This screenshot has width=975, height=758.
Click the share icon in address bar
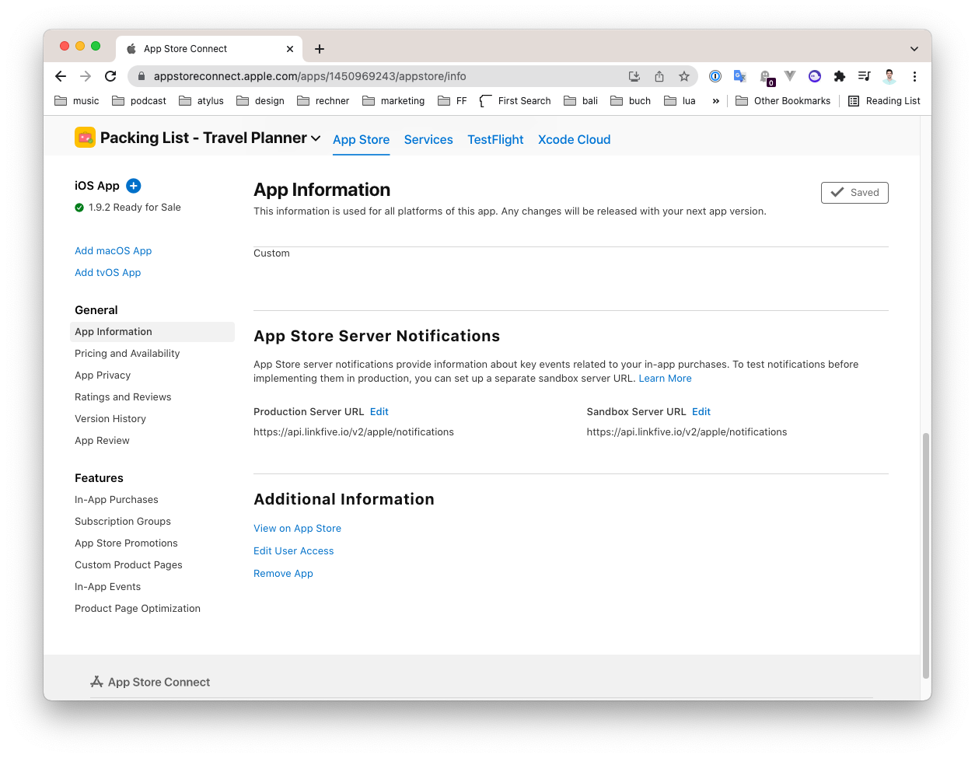tap(659, 76)
